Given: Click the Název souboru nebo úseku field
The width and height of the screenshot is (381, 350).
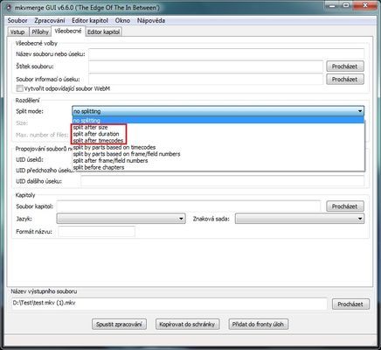Looking at the screenshot, I should point(226,54).
